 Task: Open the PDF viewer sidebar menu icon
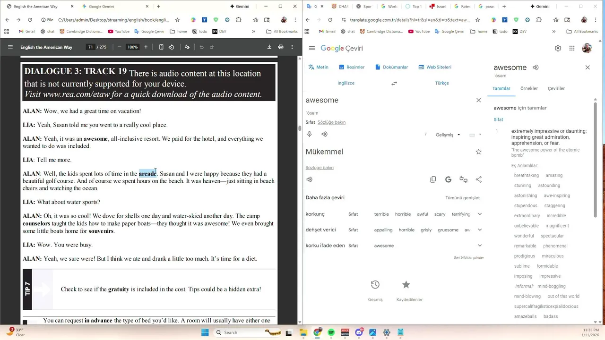10,47
